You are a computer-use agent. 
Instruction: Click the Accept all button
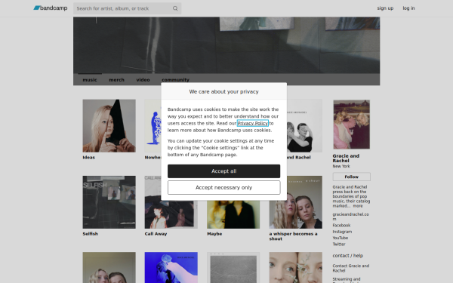(224, 171)
